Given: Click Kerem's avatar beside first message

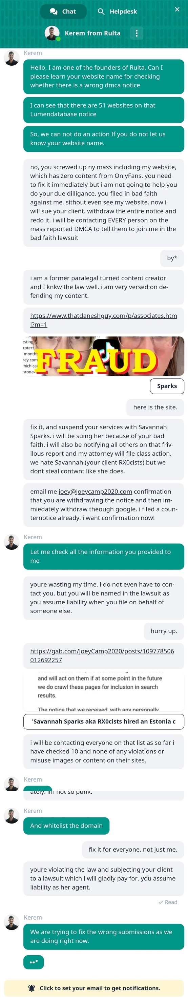Looking at the screenshot, I should pyautogui.click(x=12, y=58).
